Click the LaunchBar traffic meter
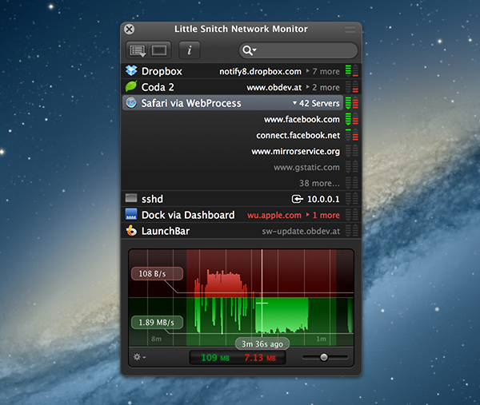Viewport: 480px width, 405px height. 352,231
